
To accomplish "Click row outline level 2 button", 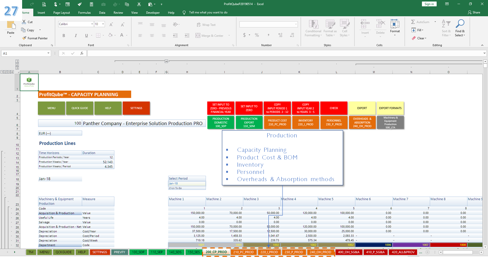I will (x=5, y=72).
